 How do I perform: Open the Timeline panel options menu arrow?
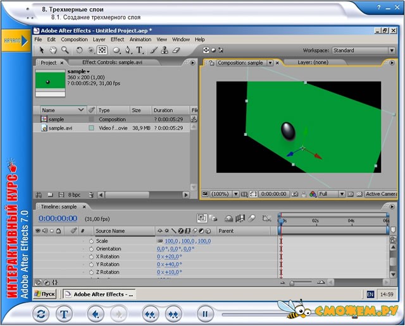pyautogui.click(x=392, y=207)
